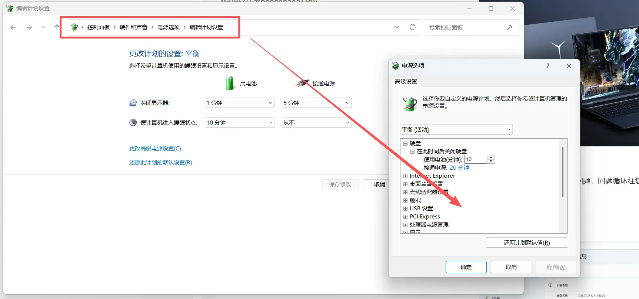Collapse the 硬盘 tree node
The height and width of the screenshot is (299, 639).
click(405, 143)
